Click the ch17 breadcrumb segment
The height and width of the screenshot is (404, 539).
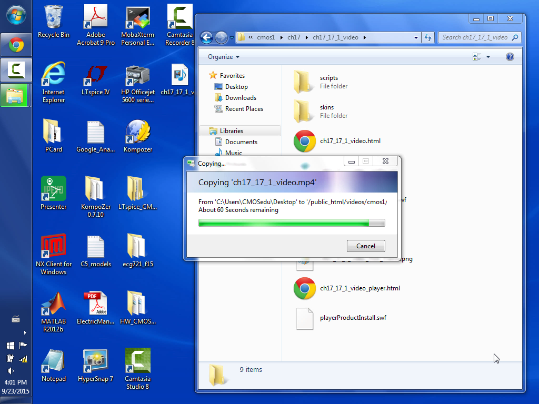pos(294,37)
